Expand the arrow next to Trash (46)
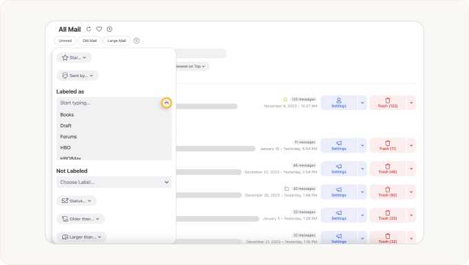 411,169
